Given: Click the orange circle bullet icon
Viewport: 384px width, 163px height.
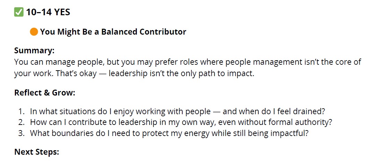Looking at the screenshot, I should [x=34, y=32].
